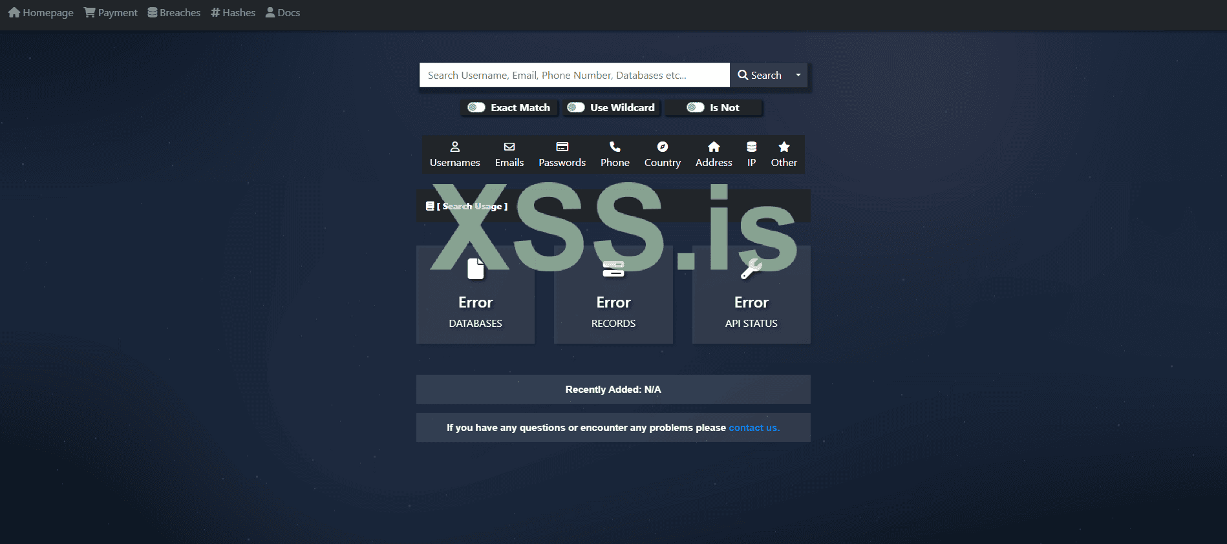This screenshot has height=544, width=1227.
Task: Click the Use Wildcard label
Action: click(623, 107)
